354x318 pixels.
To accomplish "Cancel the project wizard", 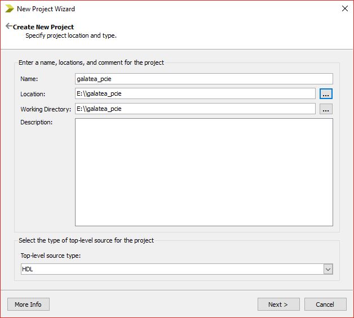I will [325, 304].
